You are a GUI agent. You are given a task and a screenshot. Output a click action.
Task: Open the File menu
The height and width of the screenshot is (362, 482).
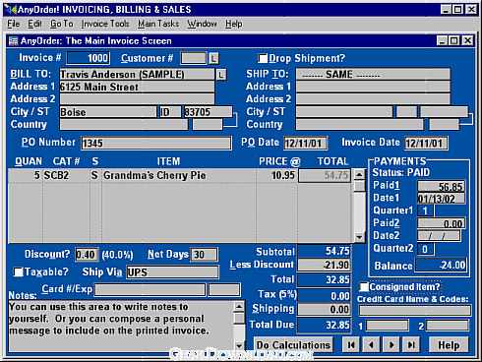tap(14, 24)
